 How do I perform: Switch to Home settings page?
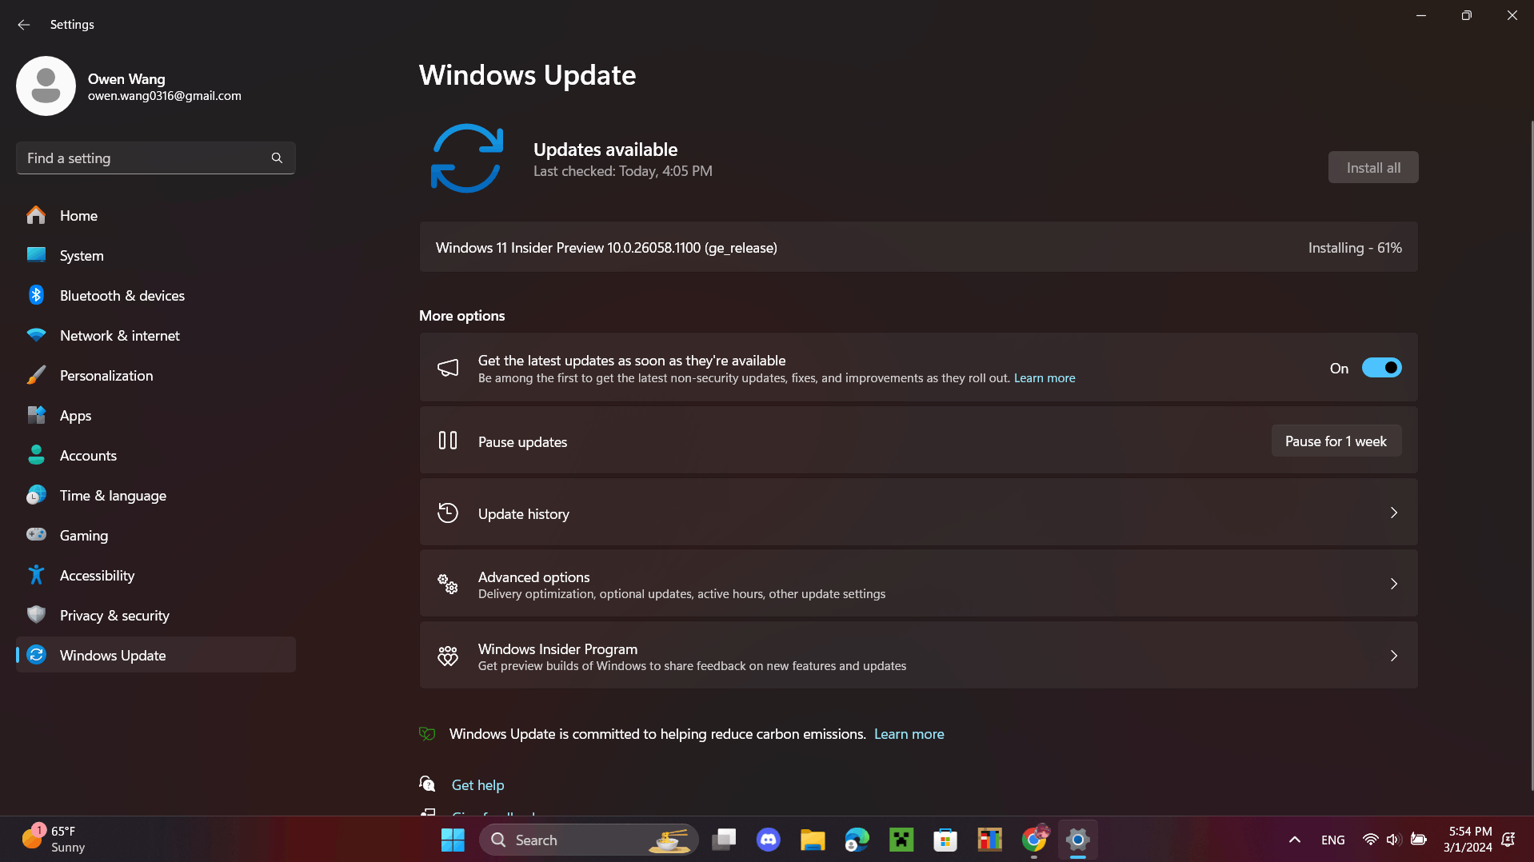pos(78,215)
